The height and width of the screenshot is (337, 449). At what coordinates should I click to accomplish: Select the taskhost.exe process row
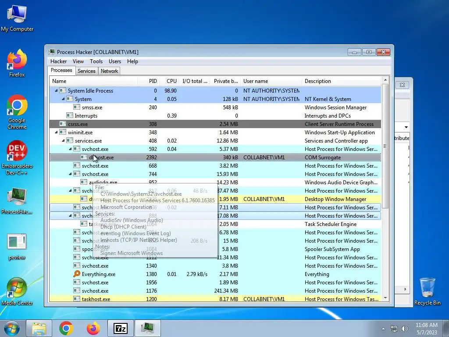tap(215, 298)
